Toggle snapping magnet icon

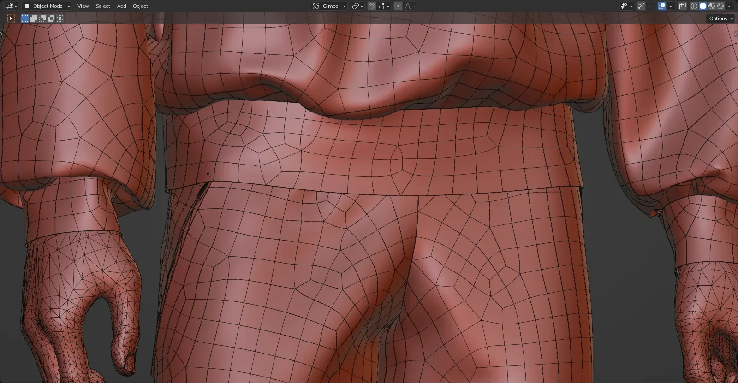click(x=372, y=6)
